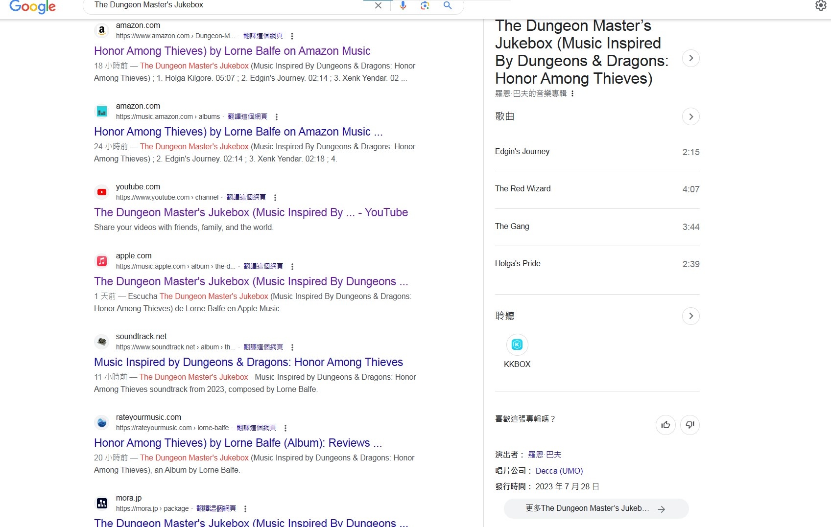
Task: Open more options for www.amazon.com result
Action: [x=292, y=36]
